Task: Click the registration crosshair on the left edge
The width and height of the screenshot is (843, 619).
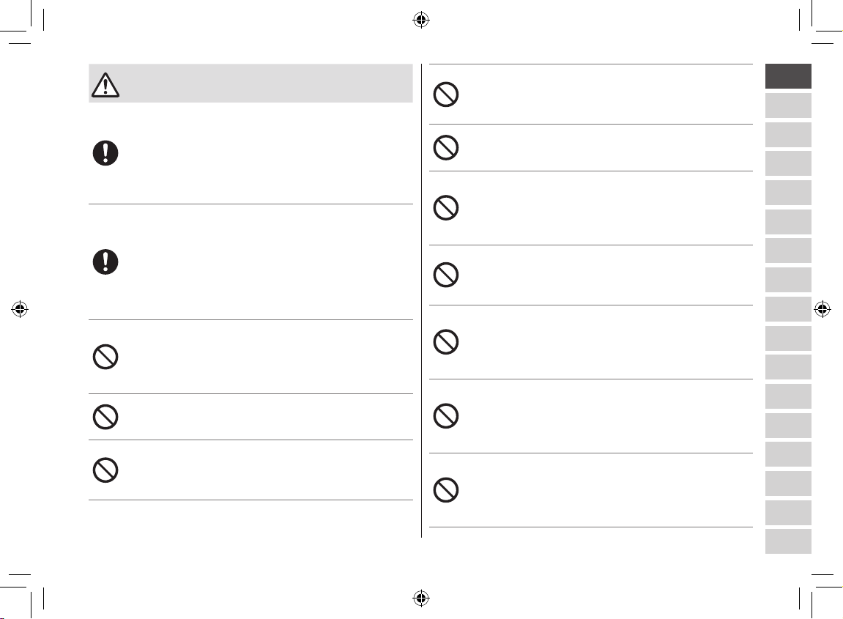Action: 20,309
